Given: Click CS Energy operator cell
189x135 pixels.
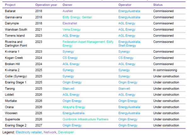Looking at the screenshot, I should pyautogui.click(x=126, y=58).
